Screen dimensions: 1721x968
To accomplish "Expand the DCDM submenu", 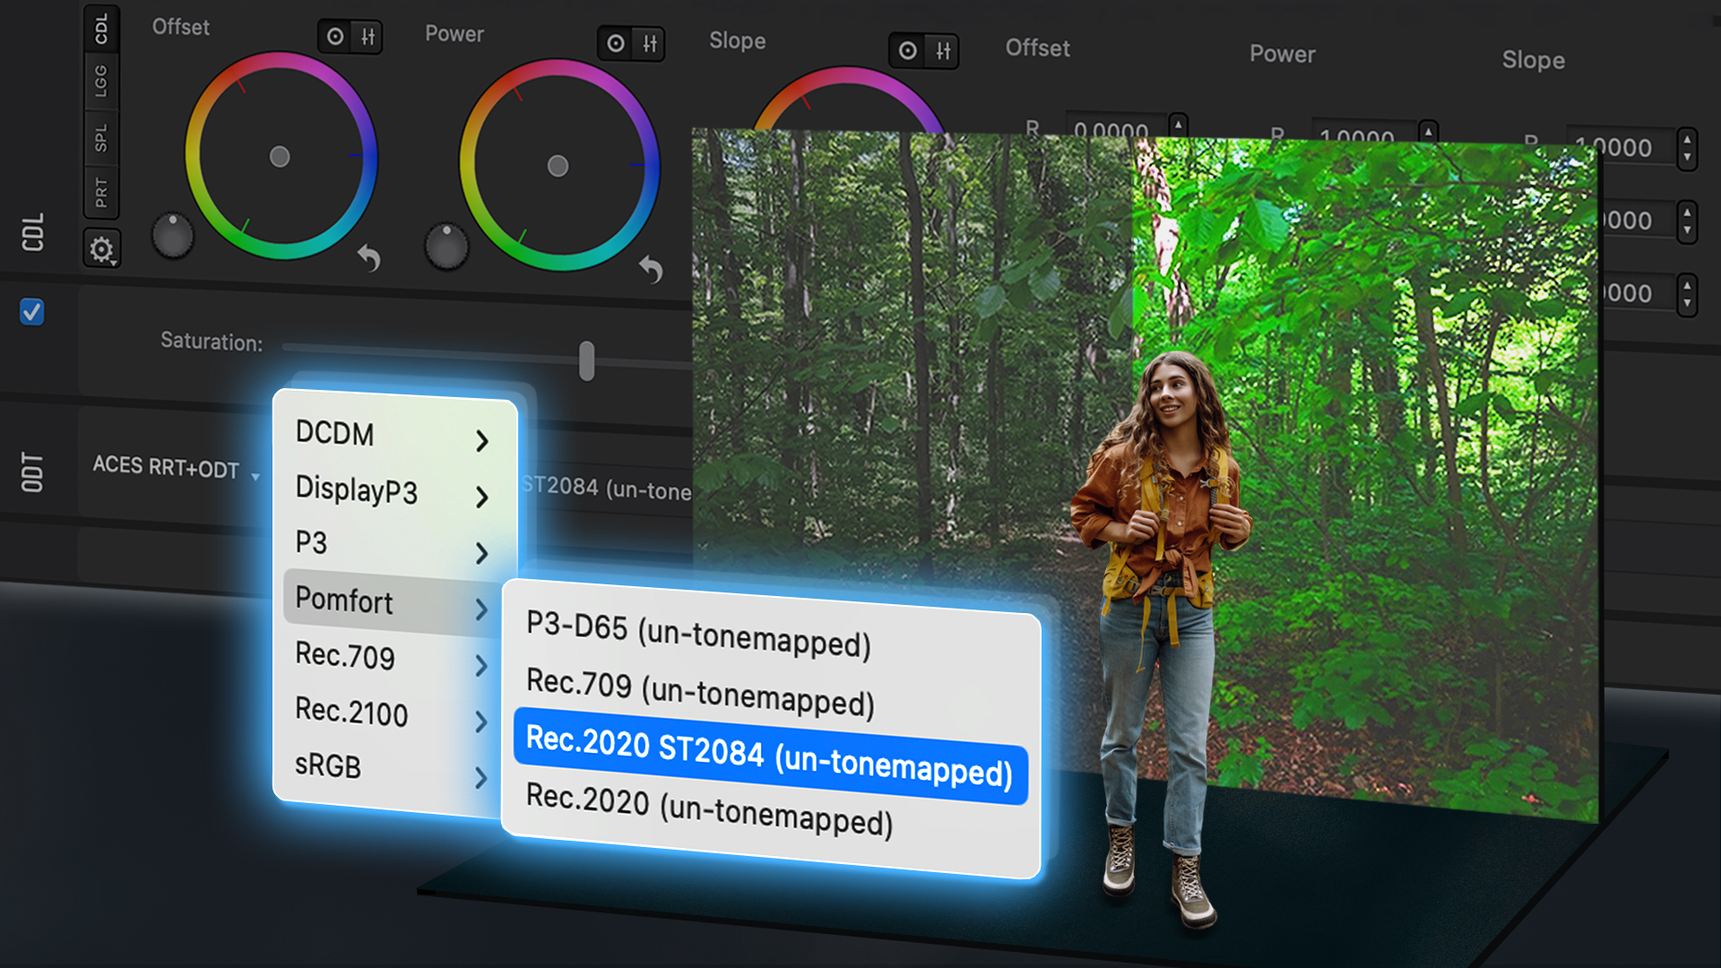I will coord(394,435).
